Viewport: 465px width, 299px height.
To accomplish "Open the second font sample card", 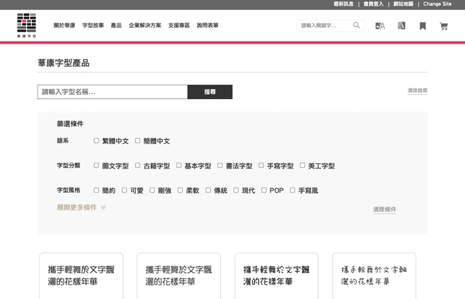I will coord(179,276).
